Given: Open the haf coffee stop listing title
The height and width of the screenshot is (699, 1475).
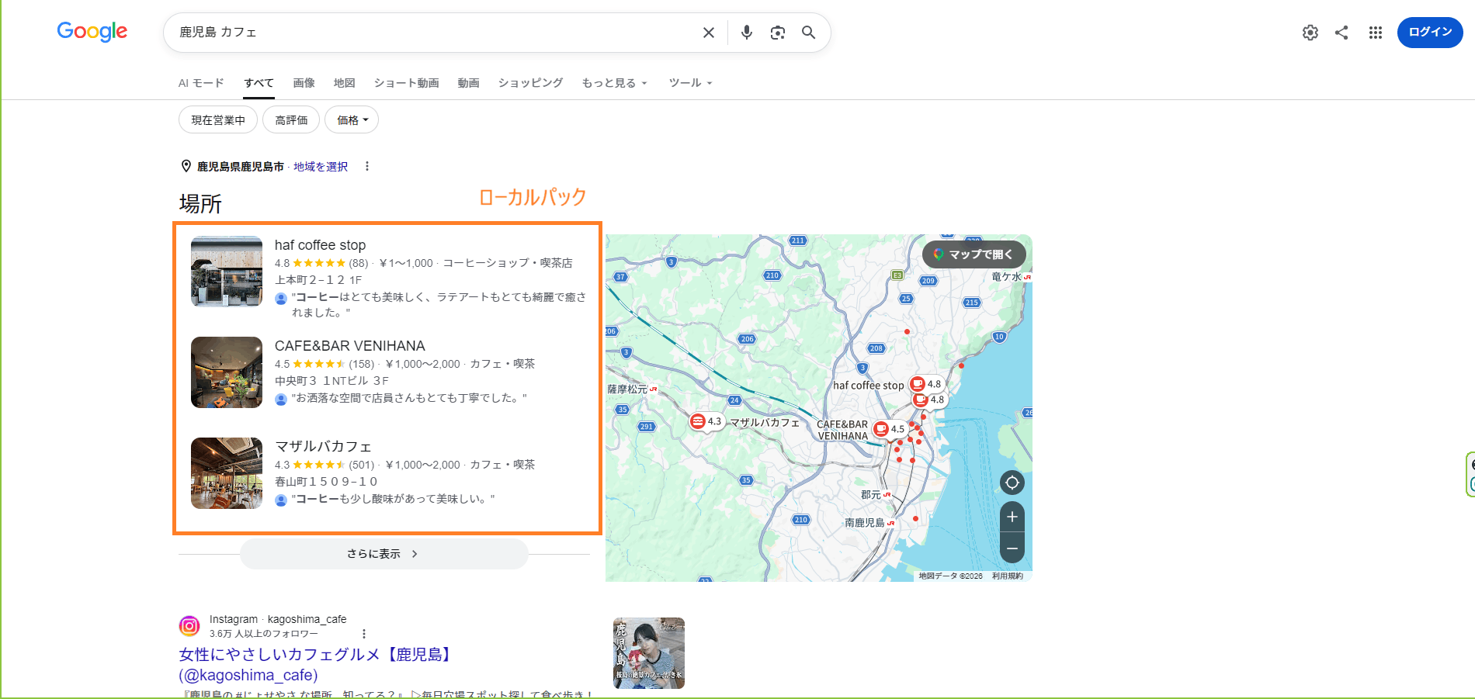Looking at the screenshot, I should [x=320, y=245].
